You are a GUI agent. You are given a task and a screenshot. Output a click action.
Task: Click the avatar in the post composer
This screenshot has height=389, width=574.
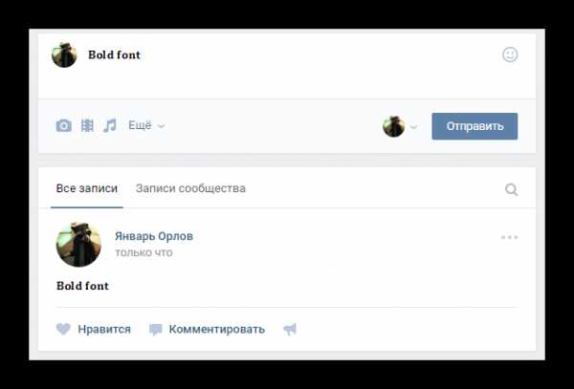64,54
